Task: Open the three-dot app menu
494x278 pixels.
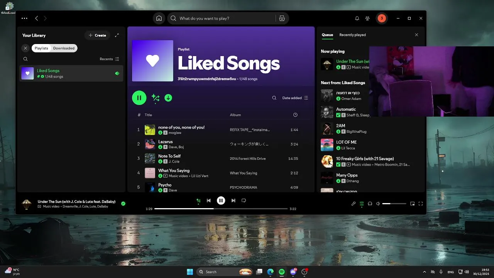Action: pyautogui.click(x=25, y=18)
